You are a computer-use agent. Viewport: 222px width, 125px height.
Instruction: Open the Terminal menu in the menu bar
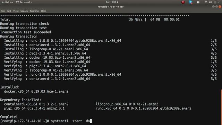coord(34,11)
